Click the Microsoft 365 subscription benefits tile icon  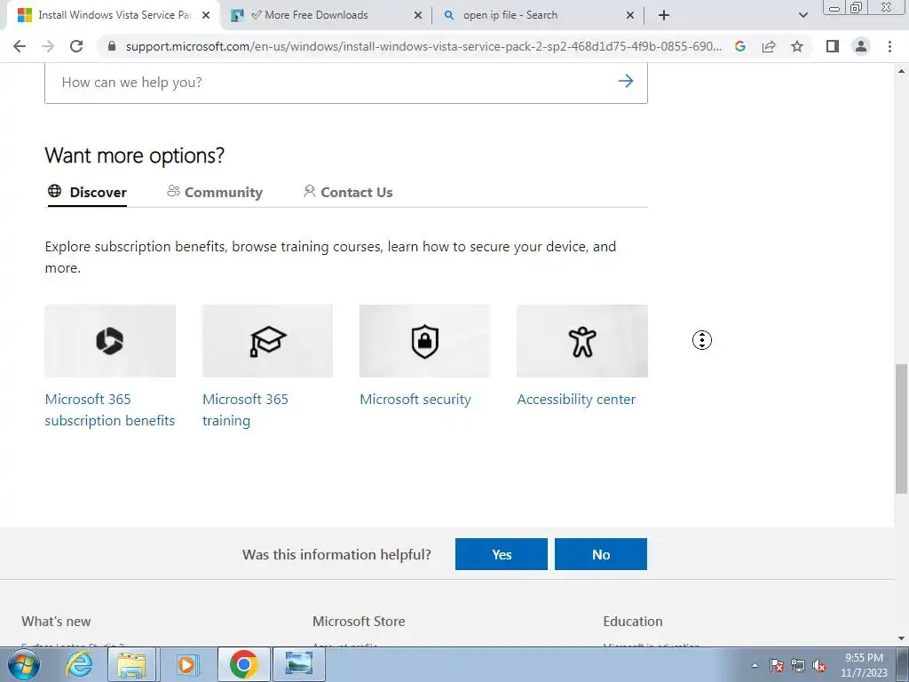110,341
